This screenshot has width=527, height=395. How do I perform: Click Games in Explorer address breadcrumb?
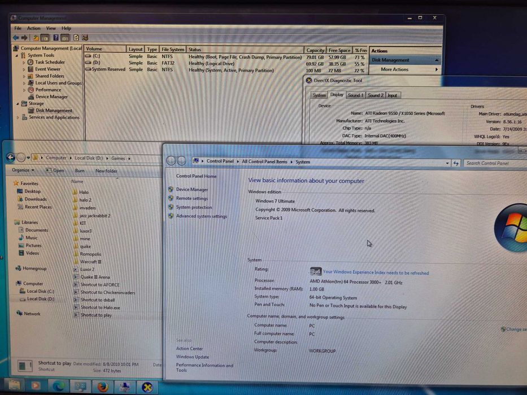point(118,158)
